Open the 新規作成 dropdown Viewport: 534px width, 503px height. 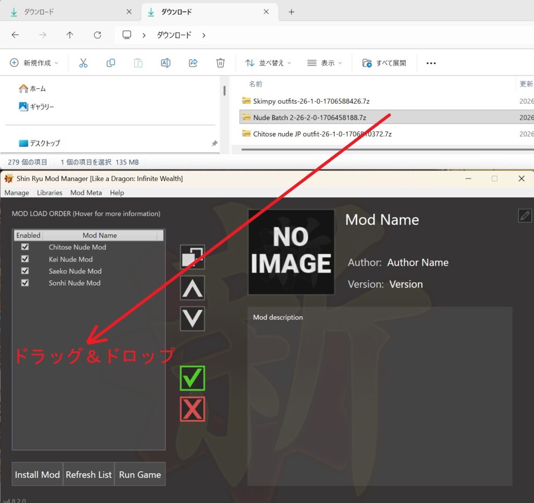[34, 63]
